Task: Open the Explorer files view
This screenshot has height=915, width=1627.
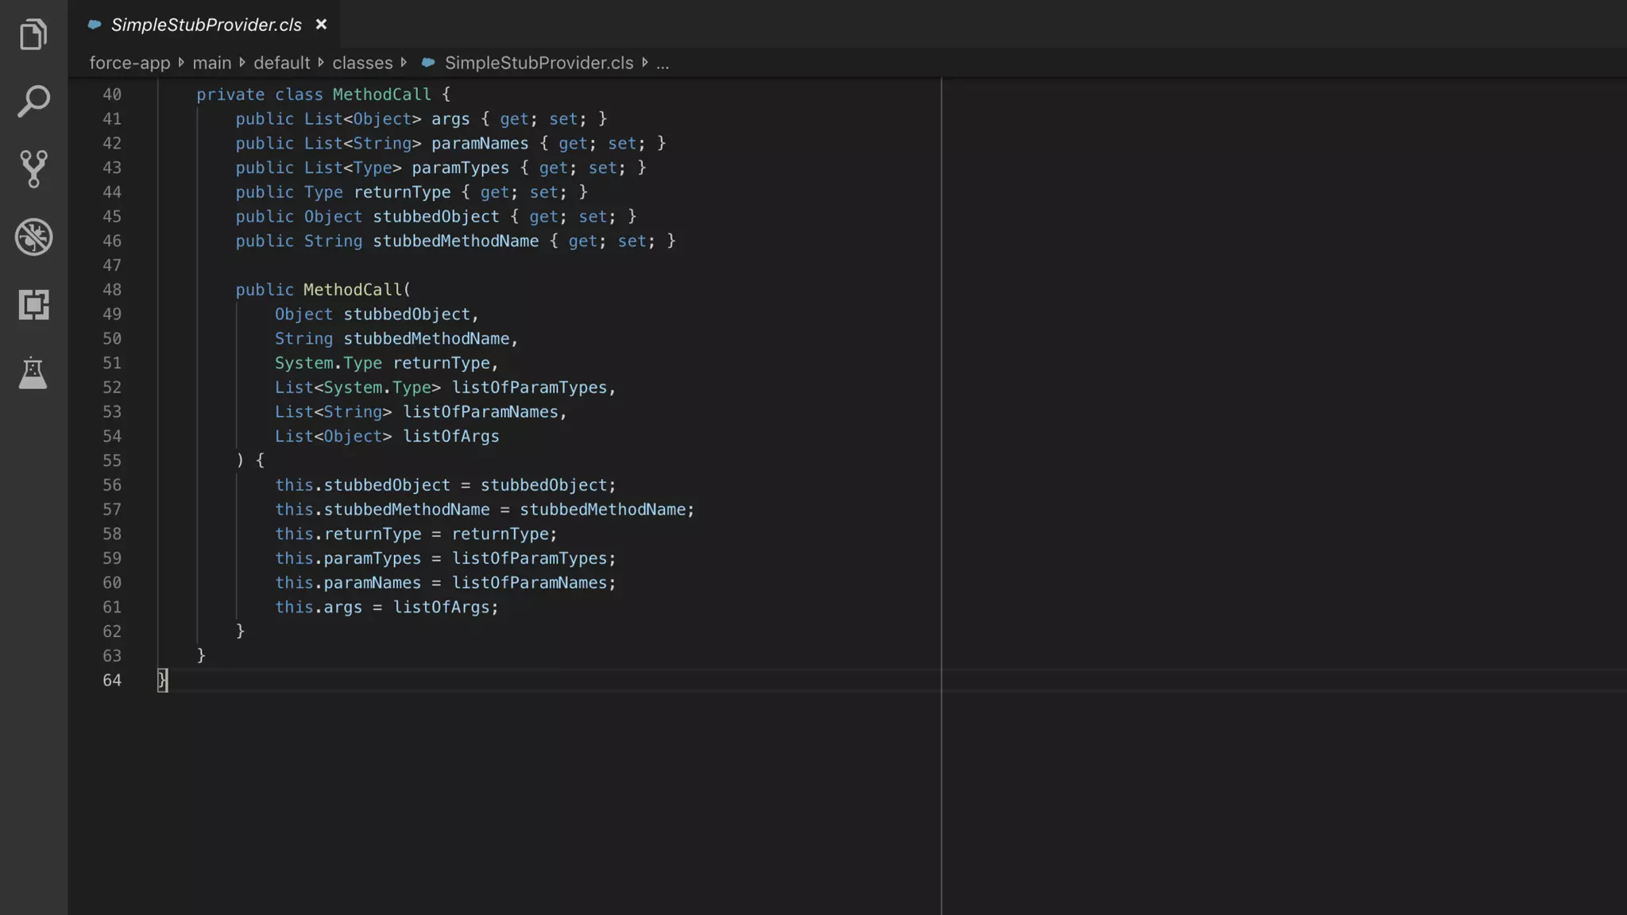Action: click(x=33, y=34)
